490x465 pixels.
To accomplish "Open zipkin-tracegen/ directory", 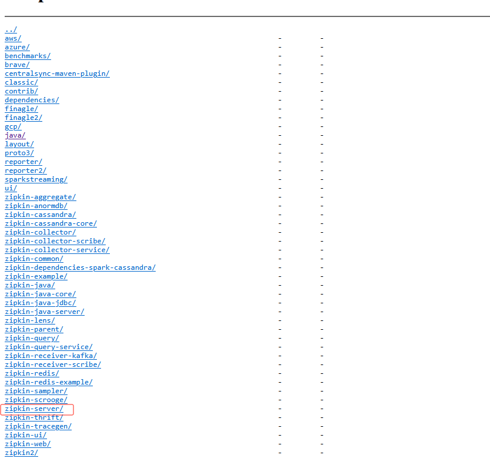I will [38, 426].
